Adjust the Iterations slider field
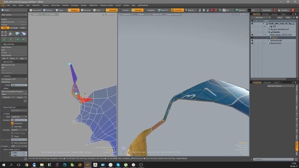 pos(19,120)
